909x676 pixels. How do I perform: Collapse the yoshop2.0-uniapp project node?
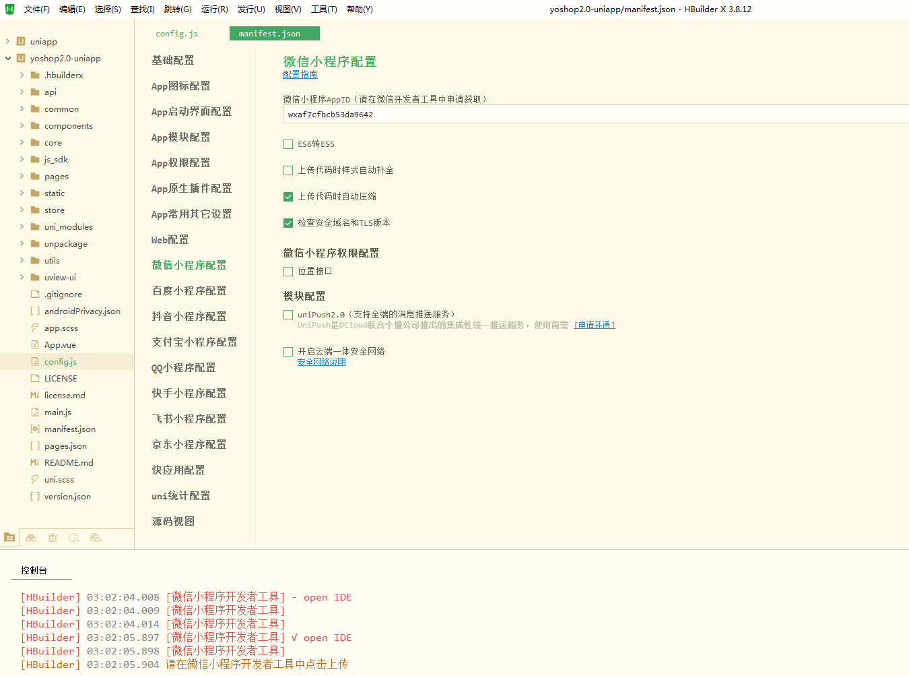click(x=8, y=58)
